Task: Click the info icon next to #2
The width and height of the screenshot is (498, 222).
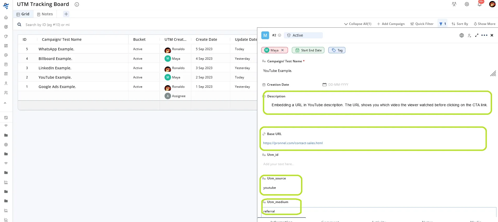Action: 279,35
